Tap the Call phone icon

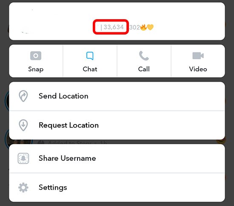144,55
